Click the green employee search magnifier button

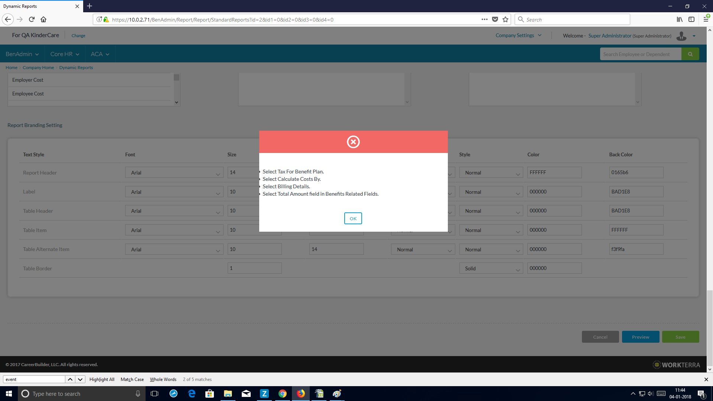click(690, 54)
